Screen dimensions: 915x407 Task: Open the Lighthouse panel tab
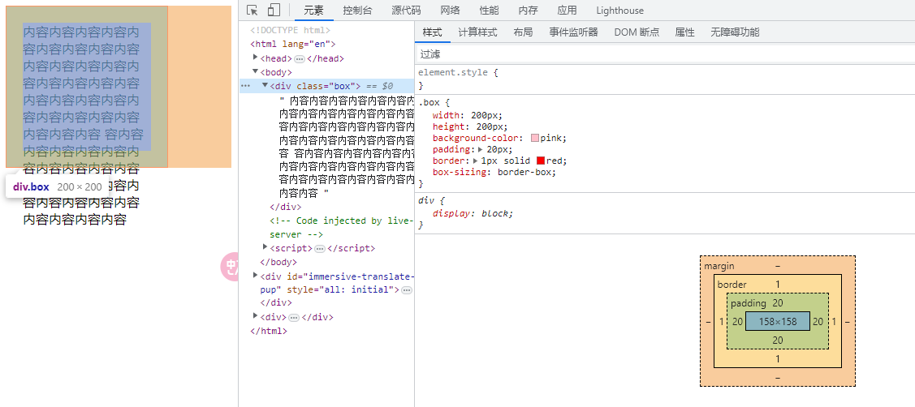tap(619, 11)
